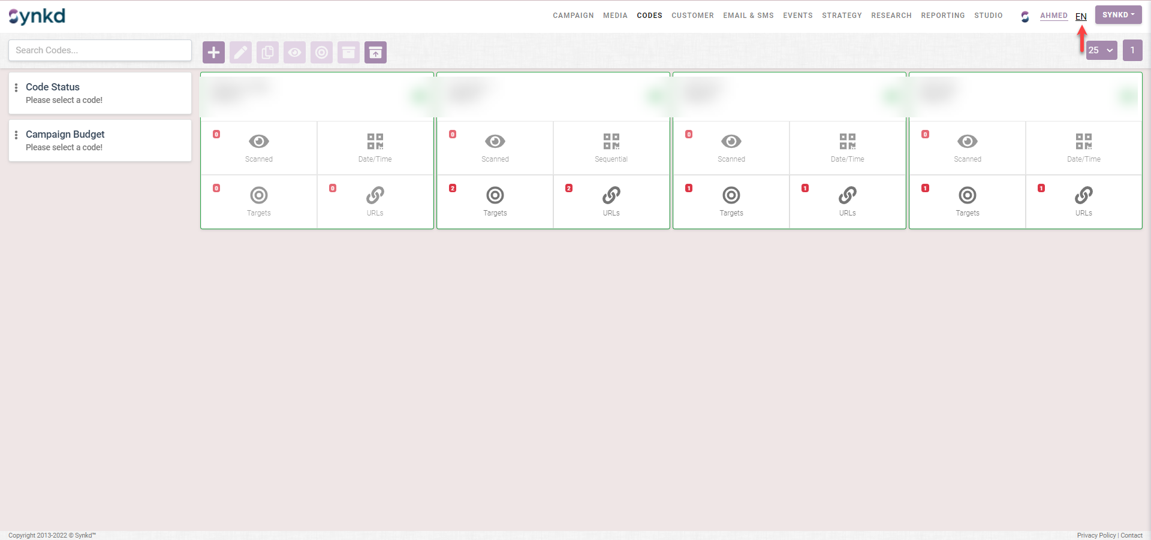Focus the Search Codes input field
This screenshot has width=1151, height=540.
click(100, 50)
